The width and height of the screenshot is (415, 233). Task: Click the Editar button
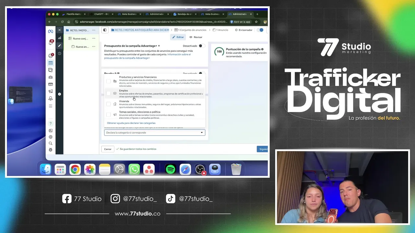pos(178,37)
